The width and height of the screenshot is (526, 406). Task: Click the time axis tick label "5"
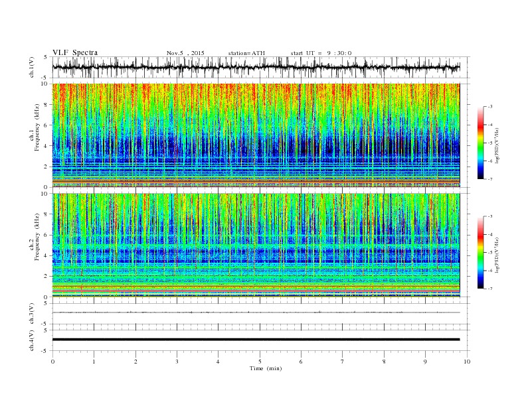(x=260, y=362)
